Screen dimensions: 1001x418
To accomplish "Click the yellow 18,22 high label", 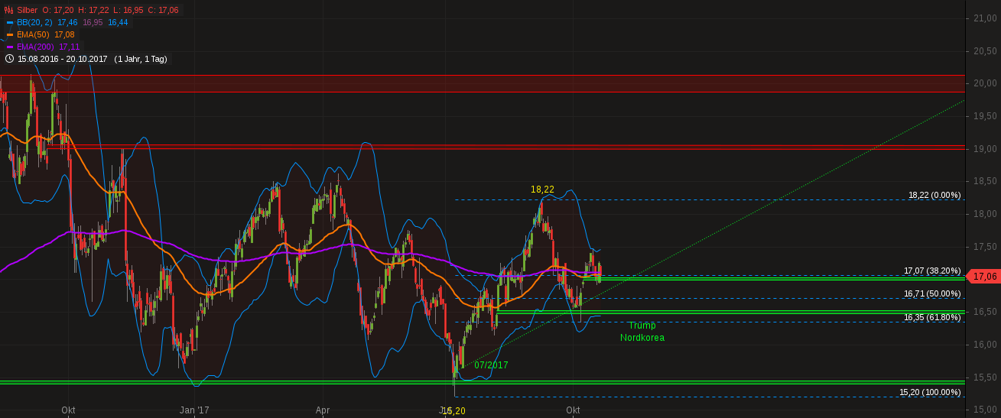I will coord(542,189).
